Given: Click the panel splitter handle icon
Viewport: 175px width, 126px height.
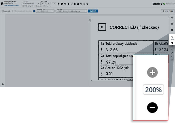Looking at the screenshot, I should pyautogui.click(x=90, y=20).
